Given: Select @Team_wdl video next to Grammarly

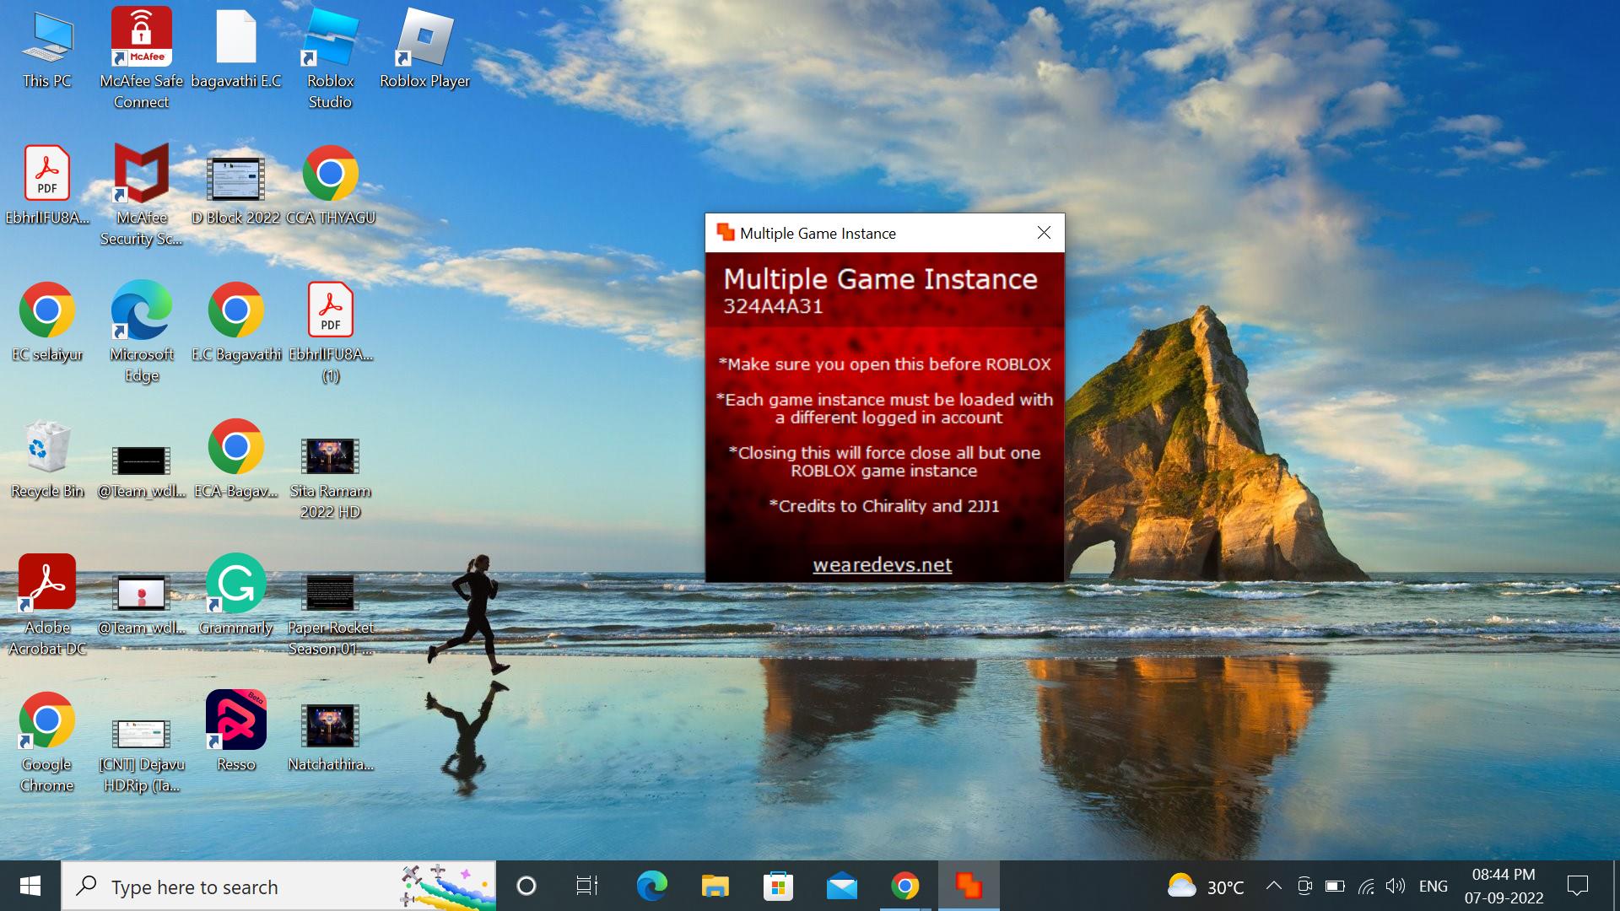Looking at the screenshot, I should [x=141, y=604].
